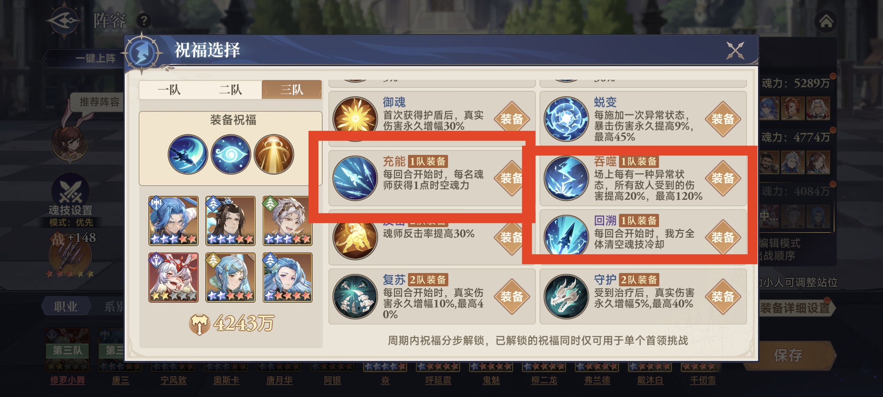This screenshot has width=883, height=397.
Task: Click the home icon in top right
Action: pos(826,21)
